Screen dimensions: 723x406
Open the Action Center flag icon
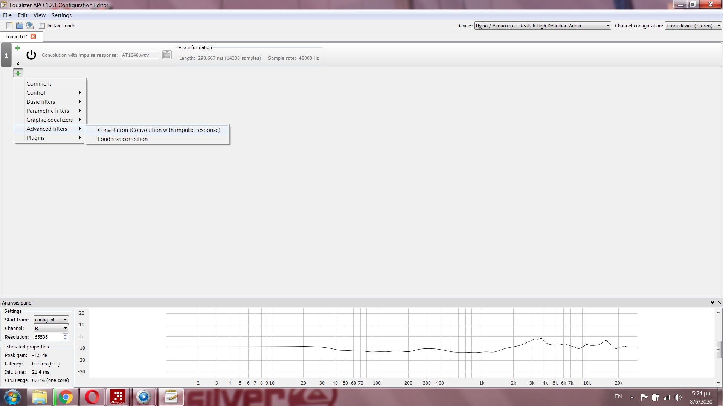click(644, 397)
